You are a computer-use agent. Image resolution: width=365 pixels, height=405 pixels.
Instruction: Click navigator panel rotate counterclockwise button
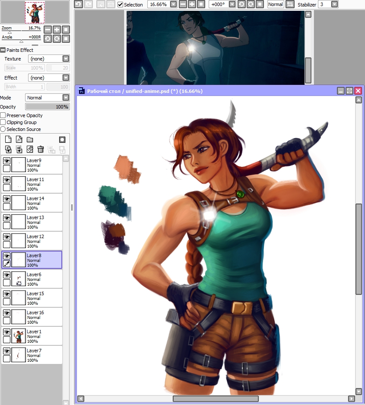click(48, 39)
